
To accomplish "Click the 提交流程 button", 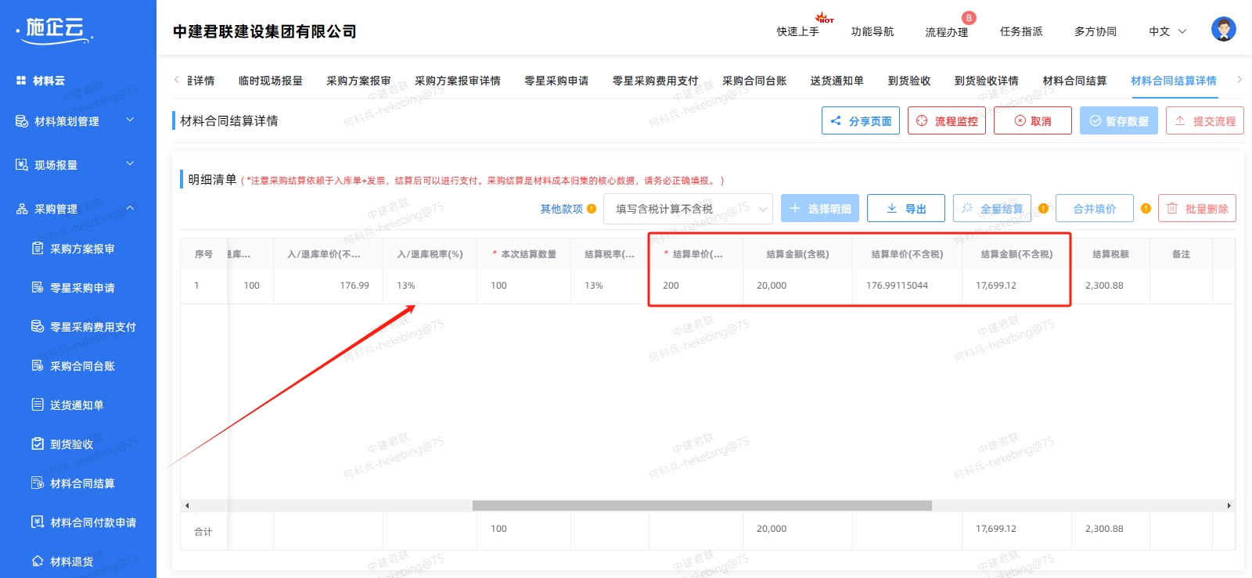I will [x=1205, y=120].
